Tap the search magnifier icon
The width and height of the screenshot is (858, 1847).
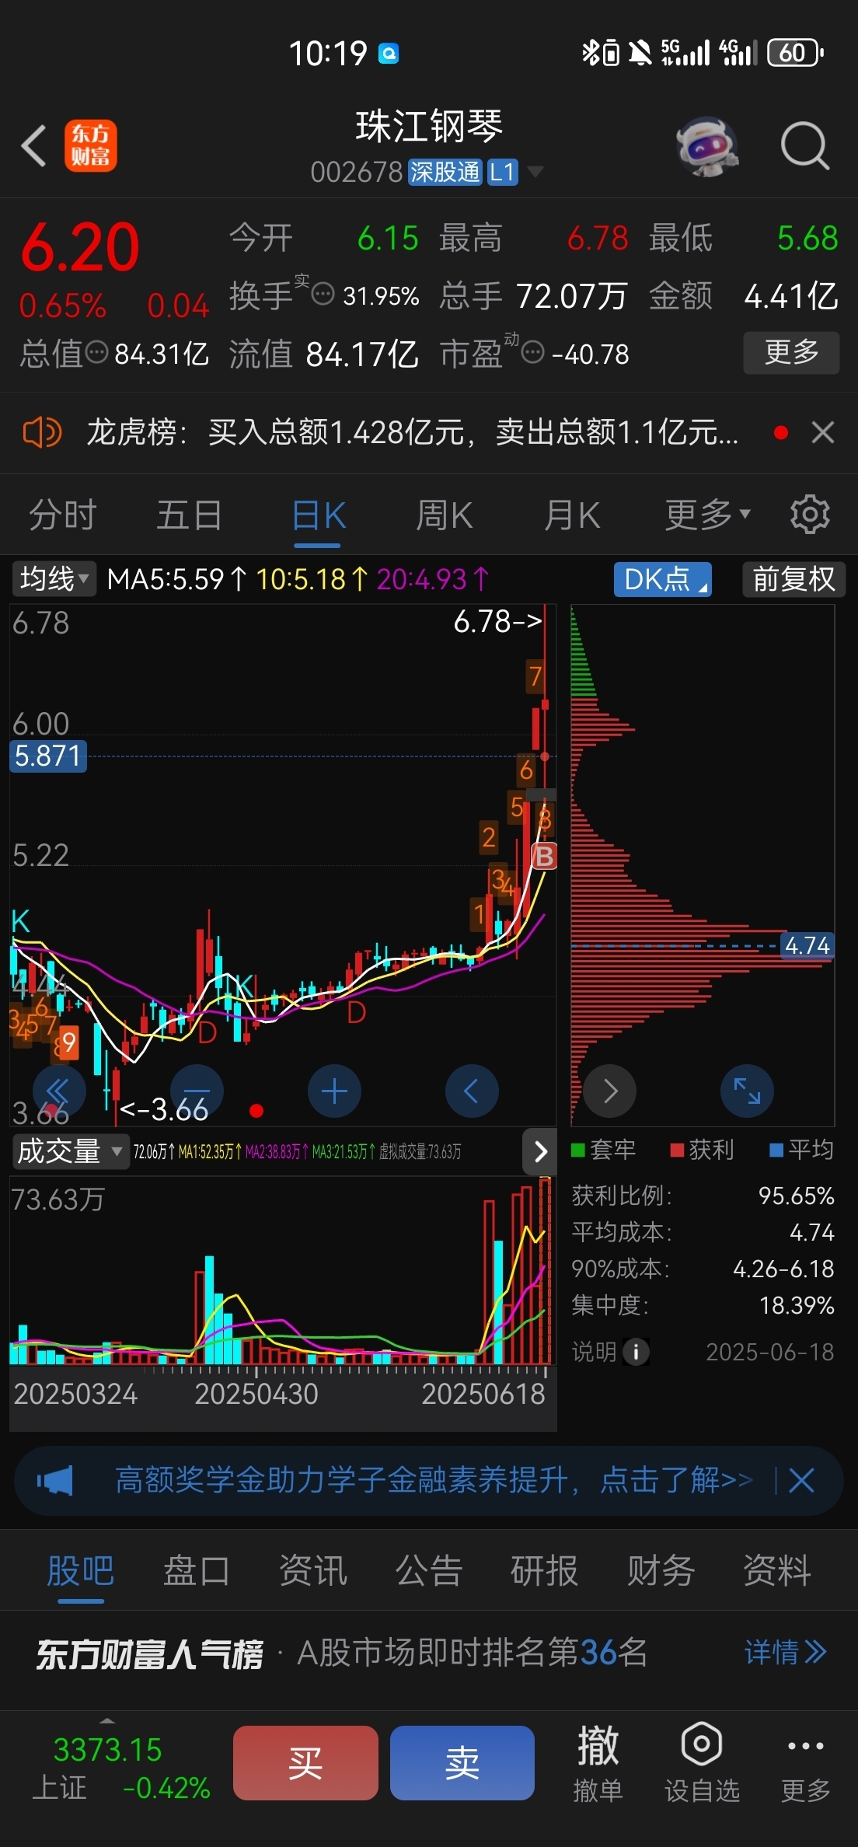pos(804,145)
